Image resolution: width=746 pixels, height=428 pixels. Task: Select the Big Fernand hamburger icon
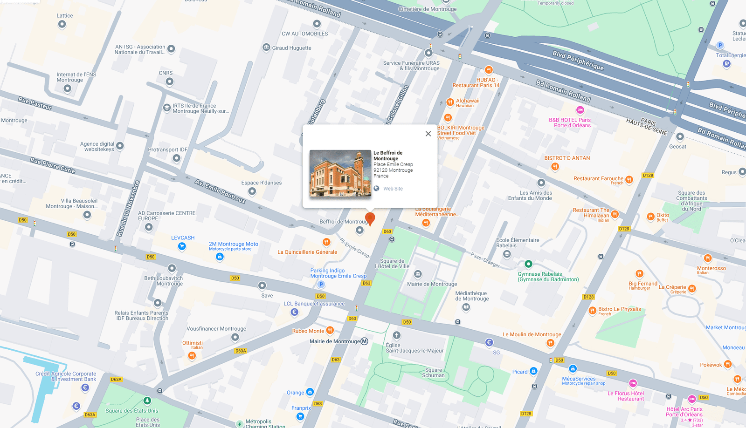[639, 274]
